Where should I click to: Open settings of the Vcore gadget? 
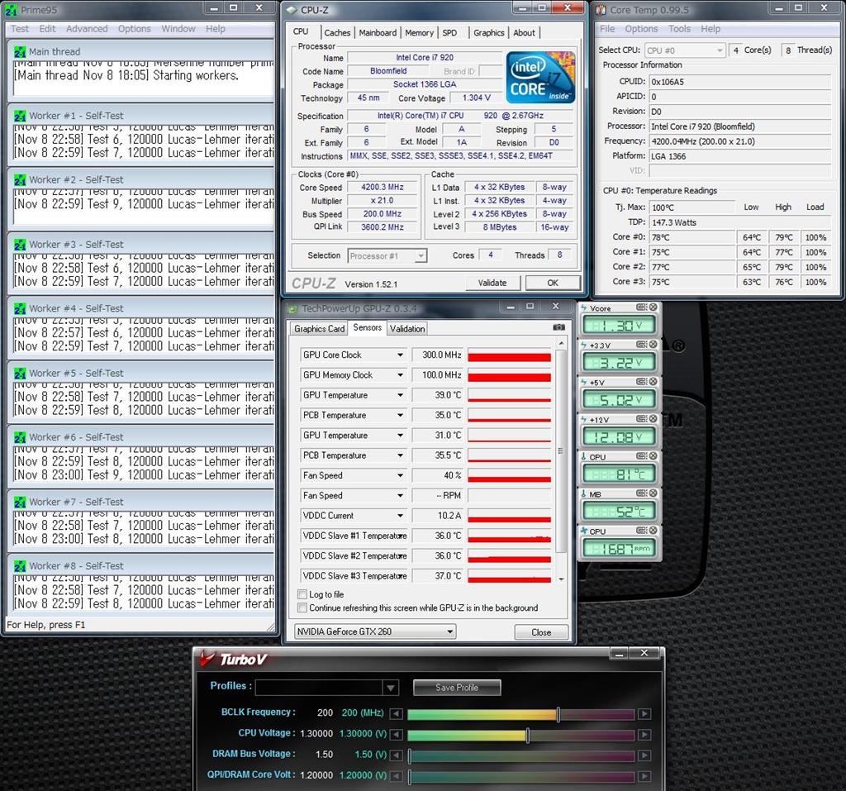[x=641, y=307]
